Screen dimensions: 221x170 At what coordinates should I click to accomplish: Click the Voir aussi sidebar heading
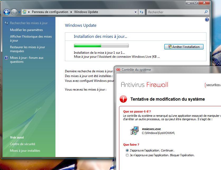(17, 137)
